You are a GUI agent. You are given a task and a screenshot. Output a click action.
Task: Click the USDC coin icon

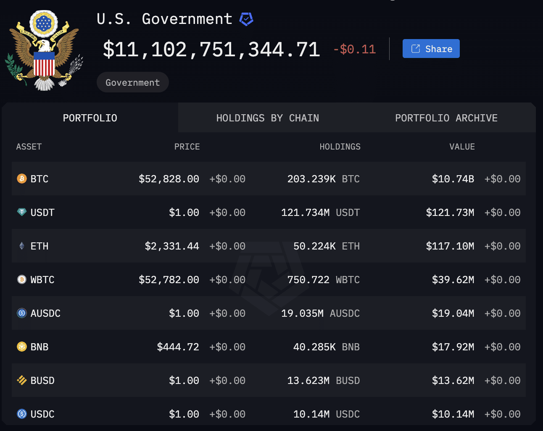[x=22, y=414]
